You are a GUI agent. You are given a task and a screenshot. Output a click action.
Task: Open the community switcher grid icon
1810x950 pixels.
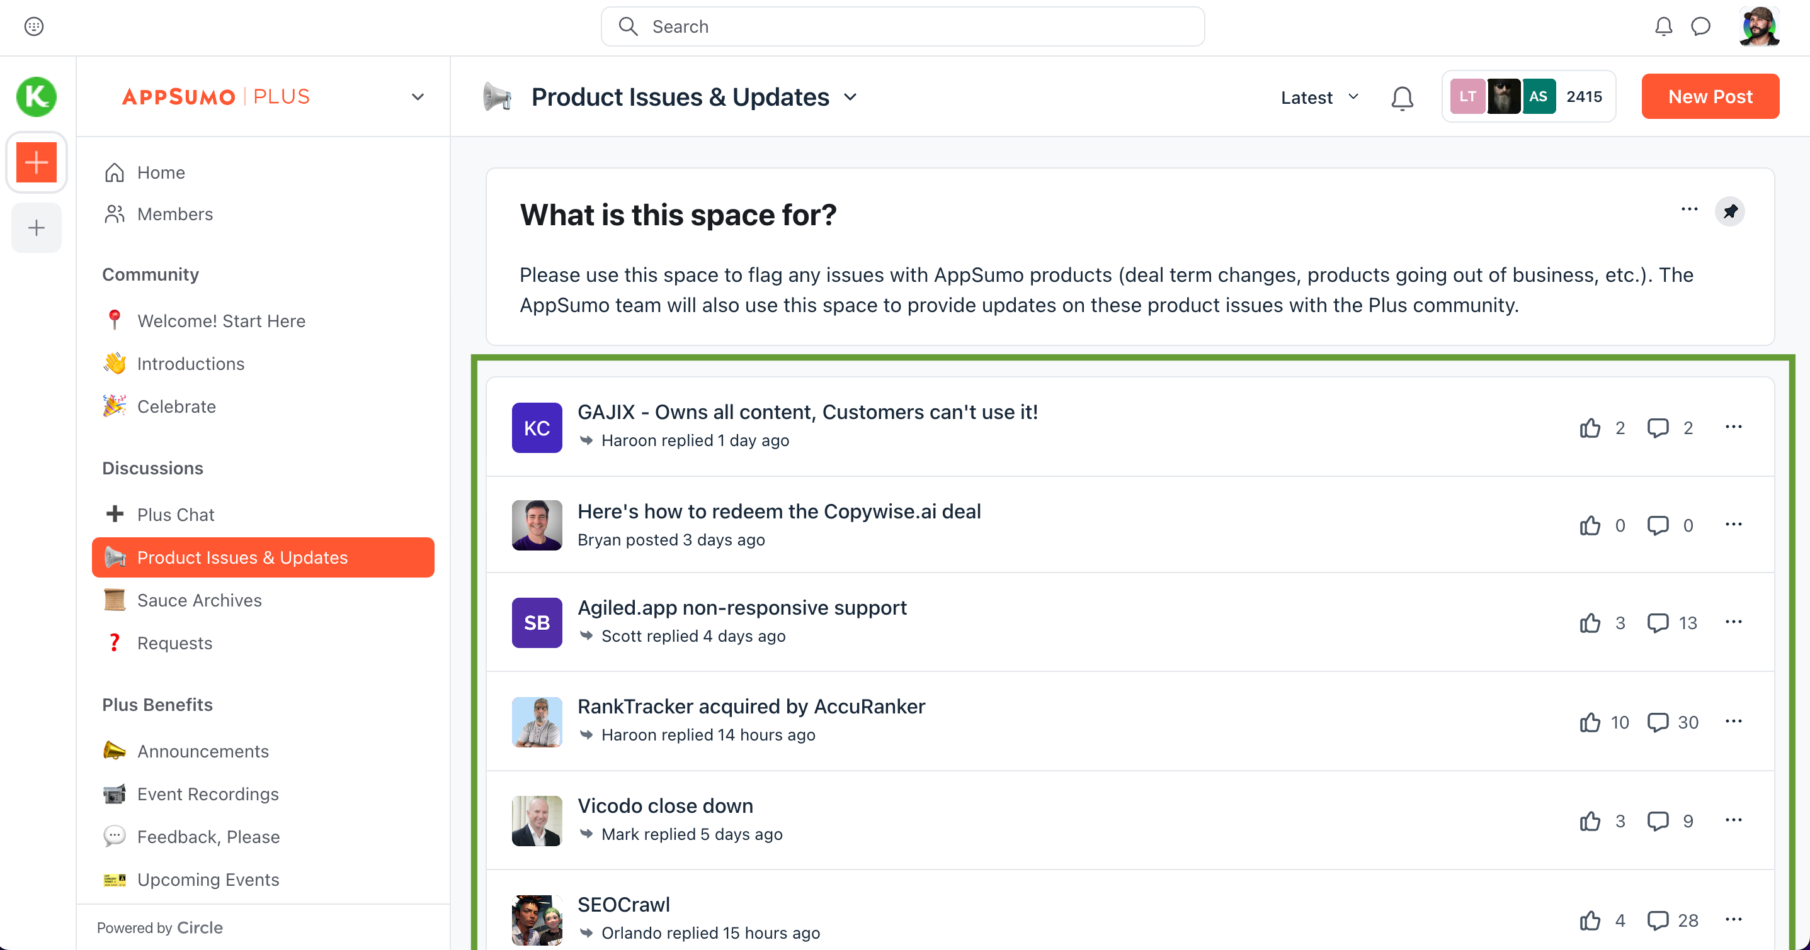pyautogui.click(x=34, y=26)
